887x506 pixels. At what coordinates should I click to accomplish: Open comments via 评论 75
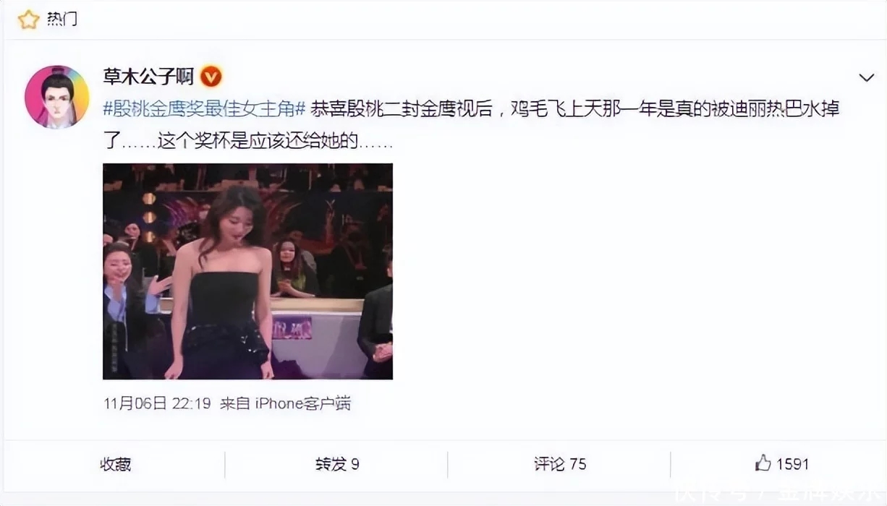(x=560, y=464)
